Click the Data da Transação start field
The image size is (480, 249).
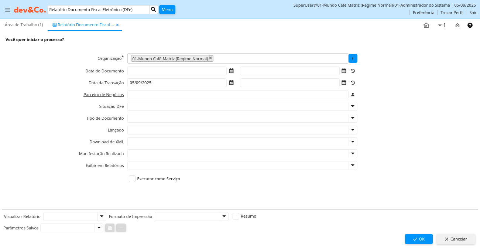[x=176, y=83]
